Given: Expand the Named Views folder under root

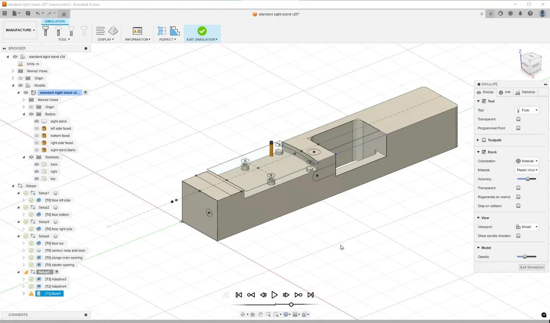Looking at the screenshot, I should (x=13, y=71).
